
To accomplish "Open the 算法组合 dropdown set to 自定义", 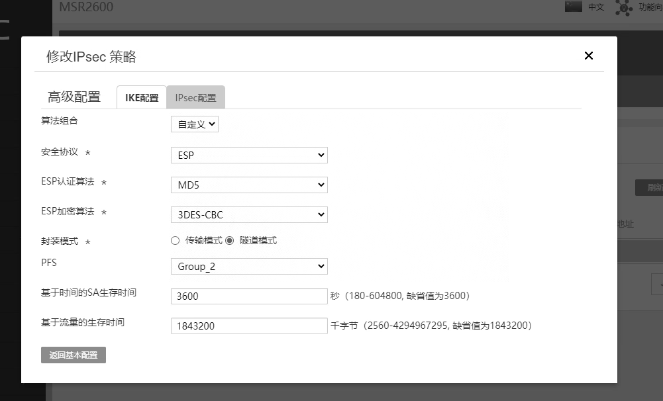I will click(x=195, y=124).
